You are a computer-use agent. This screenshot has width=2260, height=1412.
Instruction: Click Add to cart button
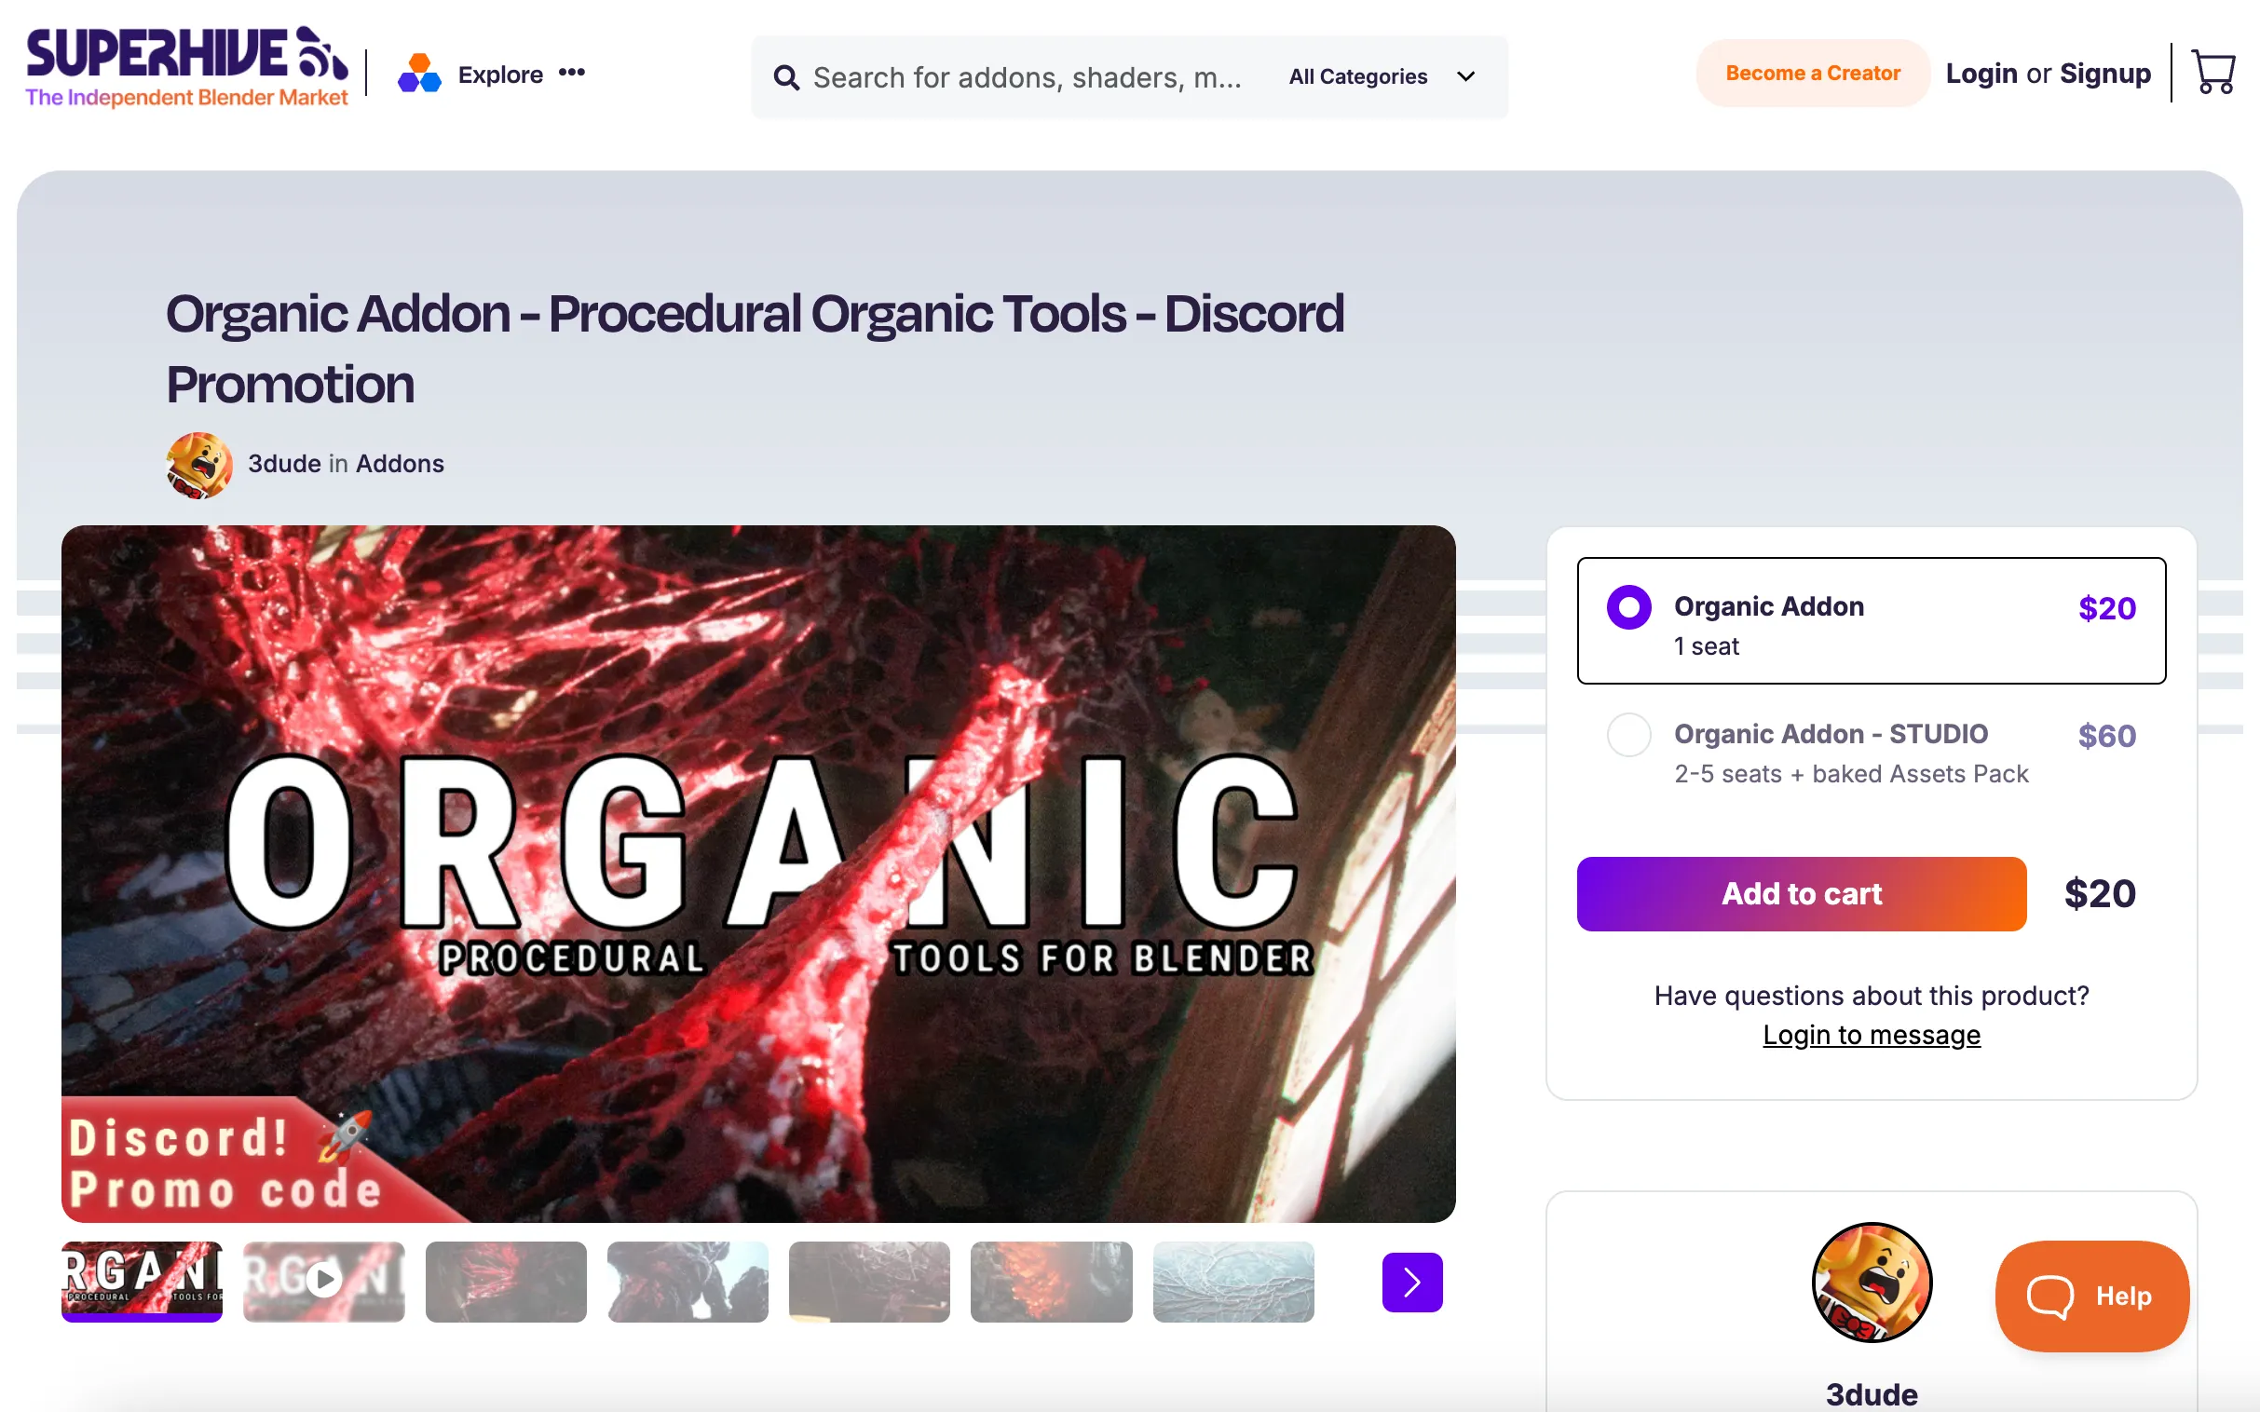click(1801, 894)
